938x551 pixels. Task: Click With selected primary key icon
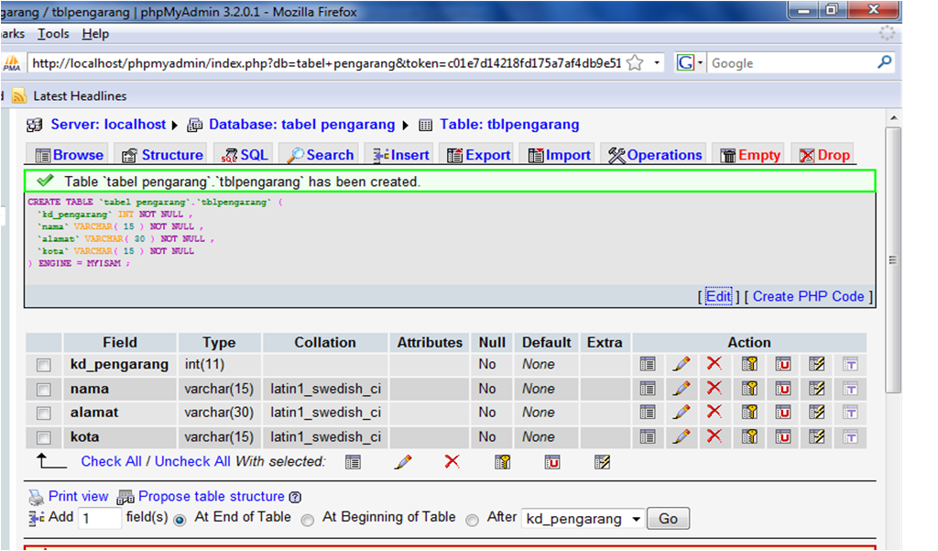503,462
